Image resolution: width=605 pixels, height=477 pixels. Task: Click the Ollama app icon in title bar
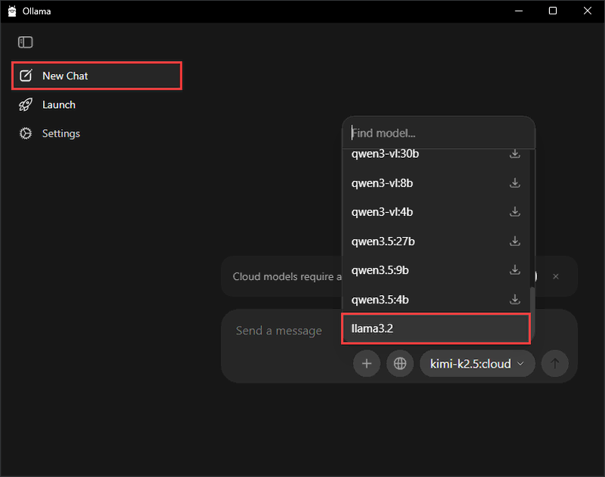click(12, 11)
